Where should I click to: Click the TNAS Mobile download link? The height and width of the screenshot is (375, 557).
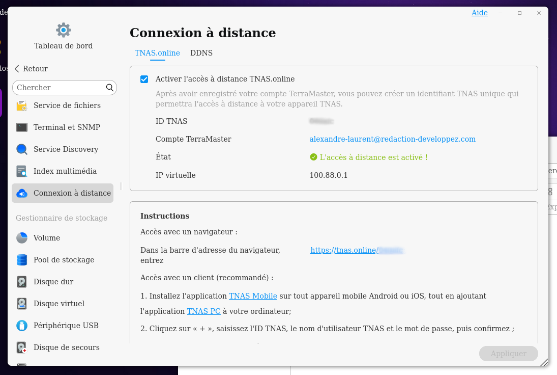pyautogui.click(x=253, y=296)
